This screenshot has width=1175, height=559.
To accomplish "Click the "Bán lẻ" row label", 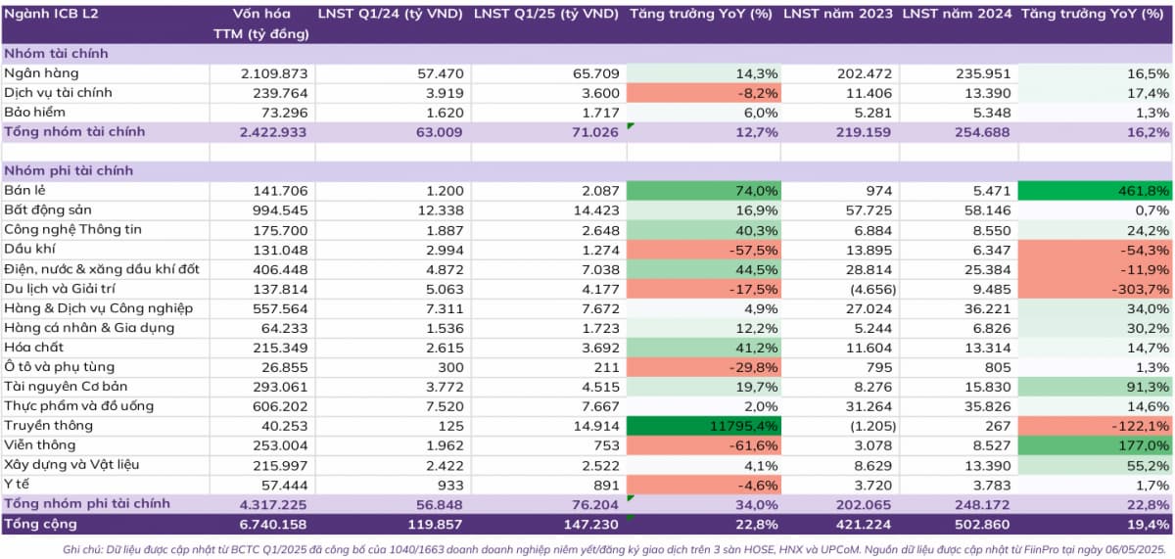I will pyautogui.click(x=27, y=191).
